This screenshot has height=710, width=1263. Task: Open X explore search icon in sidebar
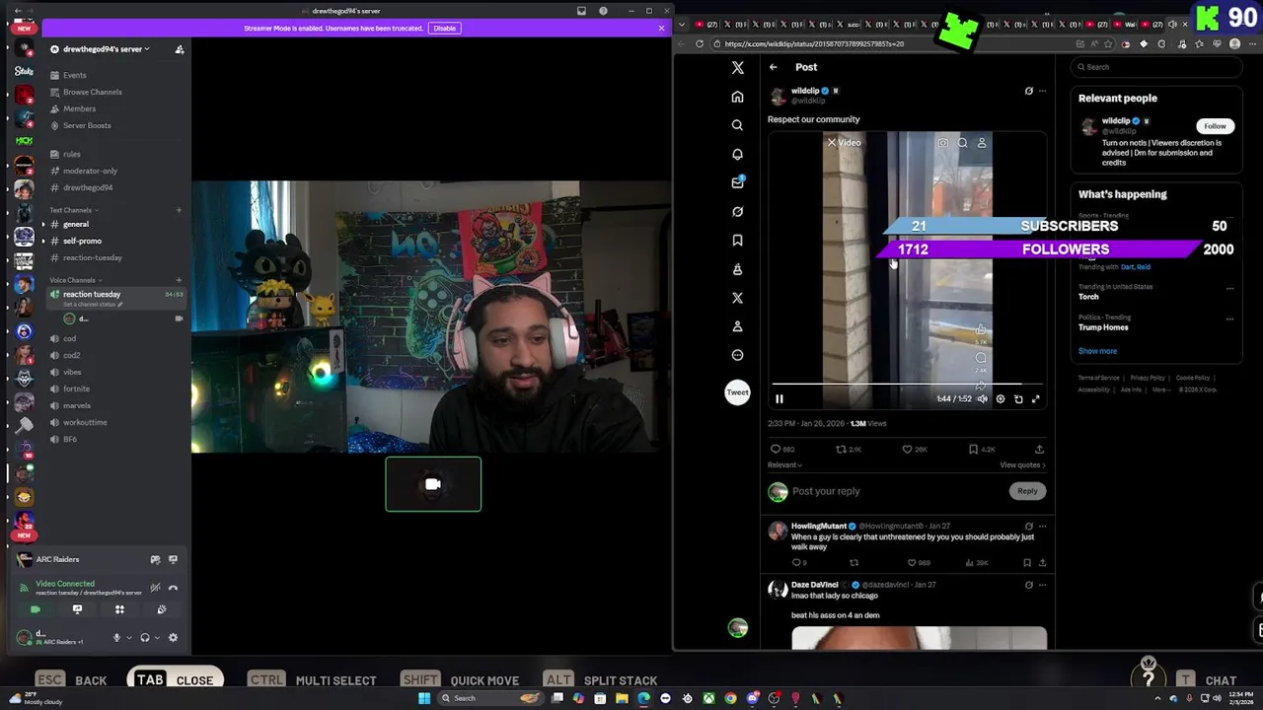(737, 125)
